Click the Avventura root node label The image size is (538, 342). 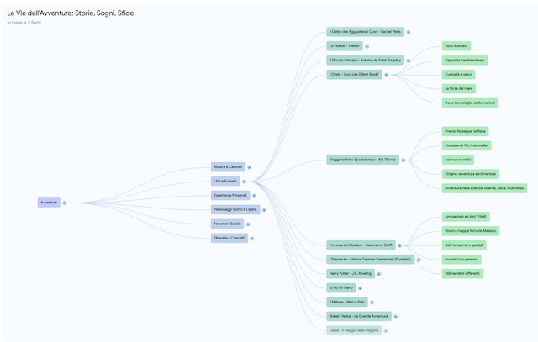[49, 203]
